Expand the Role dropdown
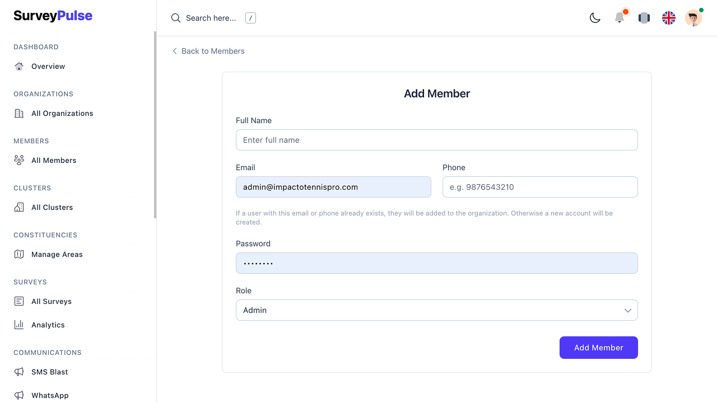Image resolution: width=717 pixels, height=403 pixels. (x=436, y=310)
